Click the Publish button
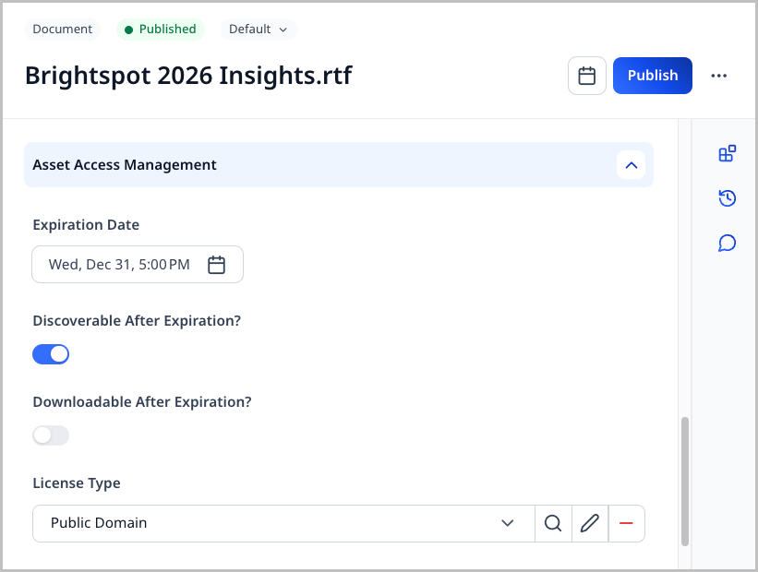The image size is (758, 572). pyautogui.click(x=652, y=76)
